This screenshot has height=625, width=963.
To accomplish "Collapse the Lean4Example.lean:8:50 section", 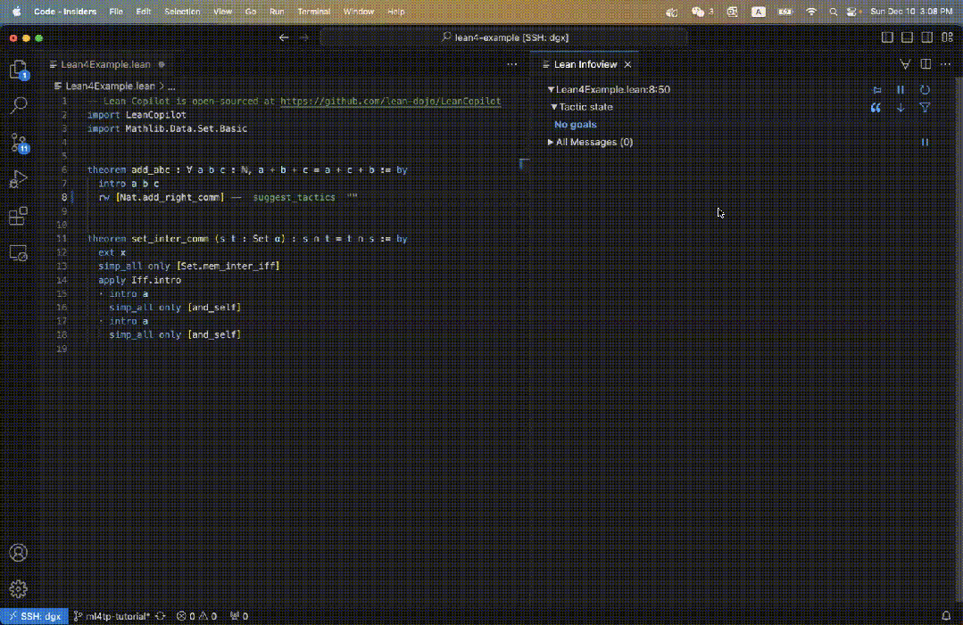I will 551,89.
